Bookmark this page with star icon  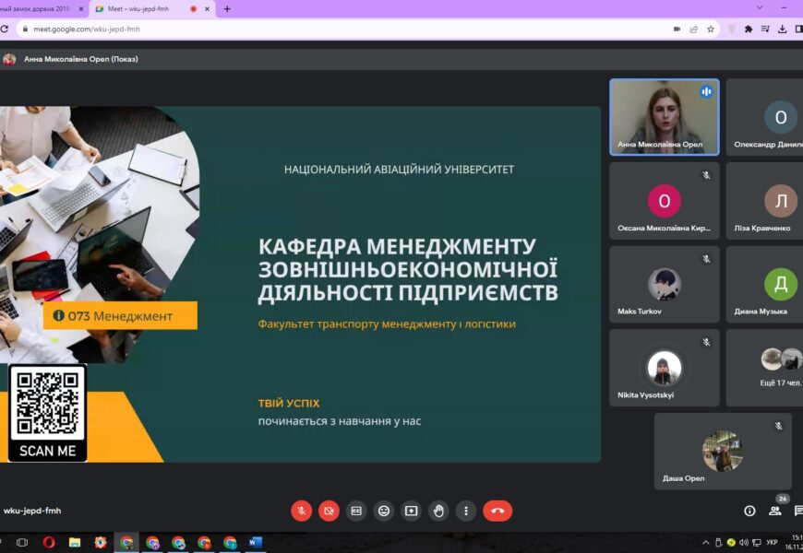click(711, 29)
